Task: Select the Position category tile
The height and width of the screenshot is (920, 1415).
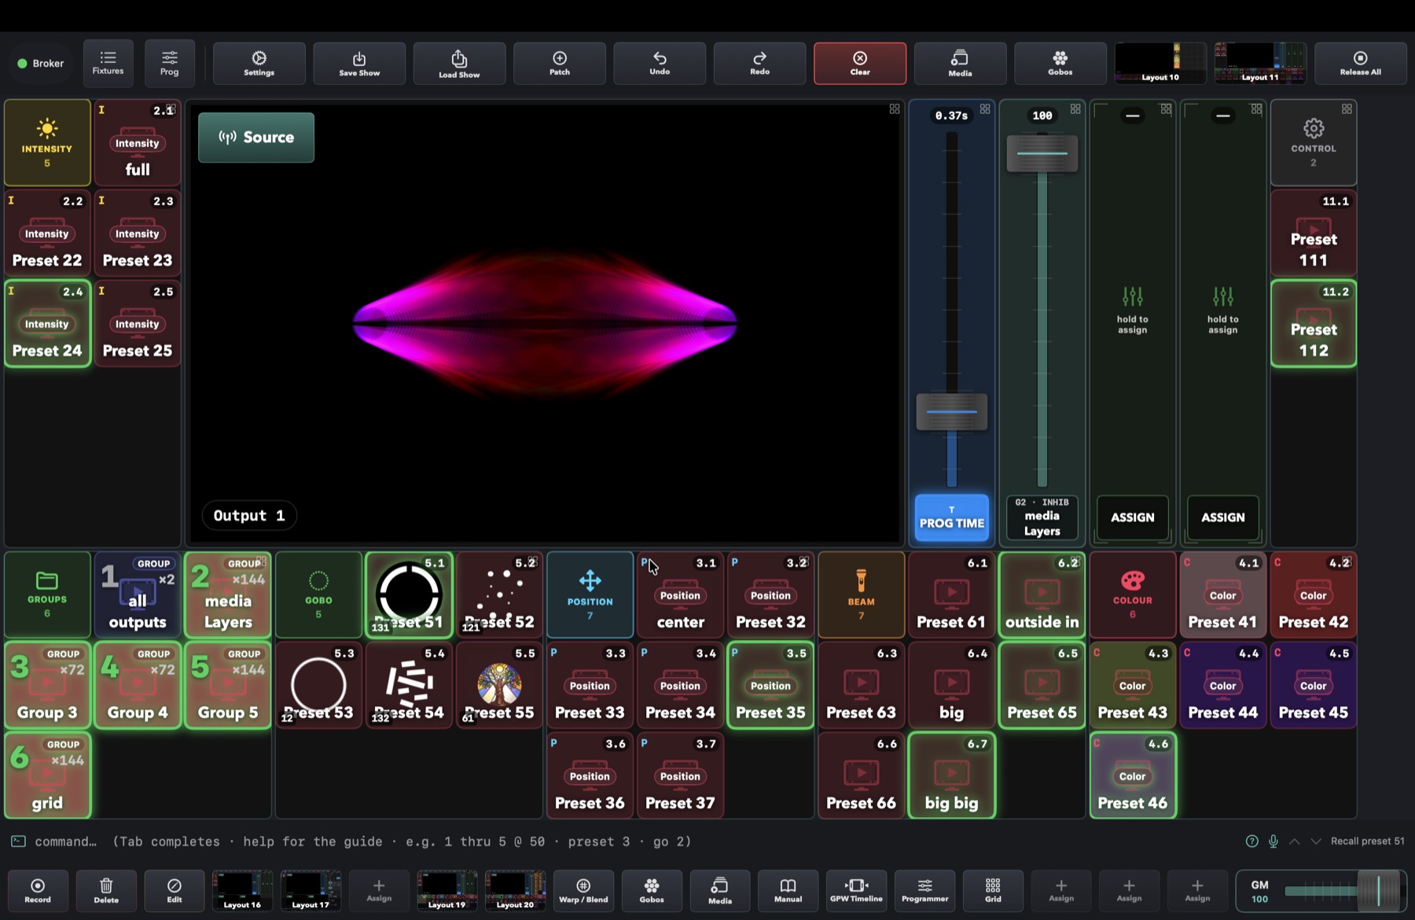Action: coord(590,594)
